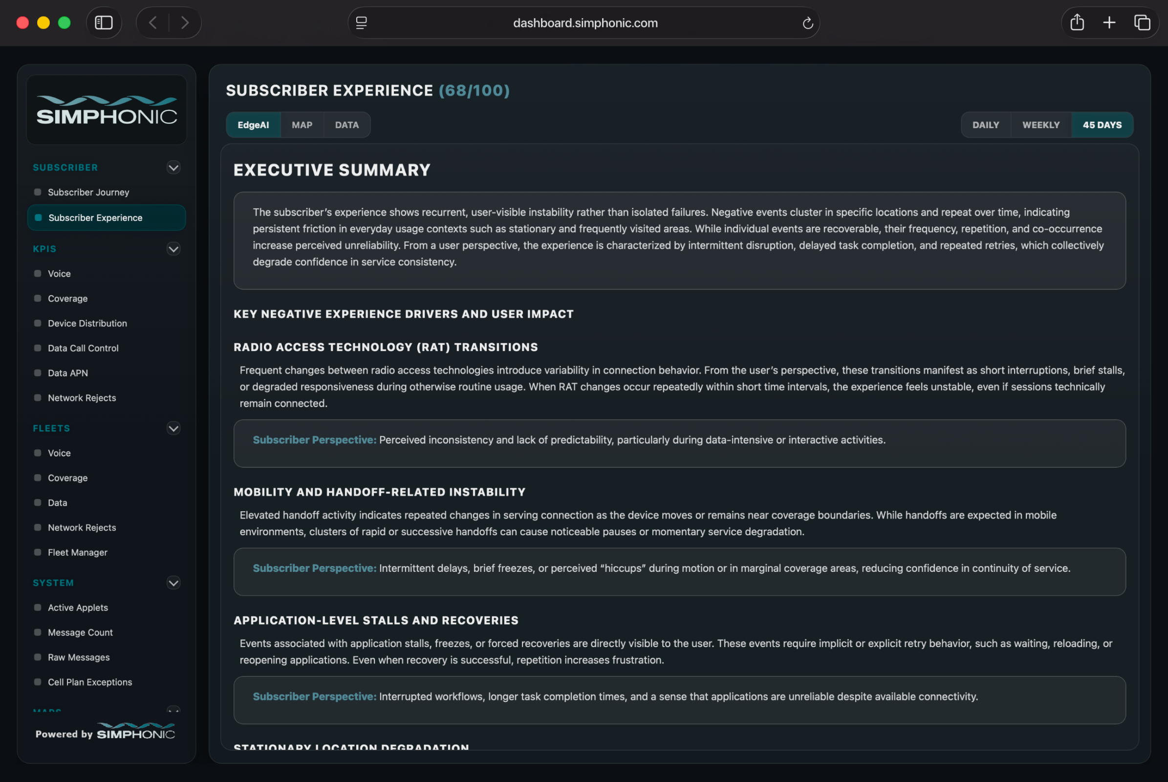
Task: Click the tab overview icon
Action: click(1142, 23)
